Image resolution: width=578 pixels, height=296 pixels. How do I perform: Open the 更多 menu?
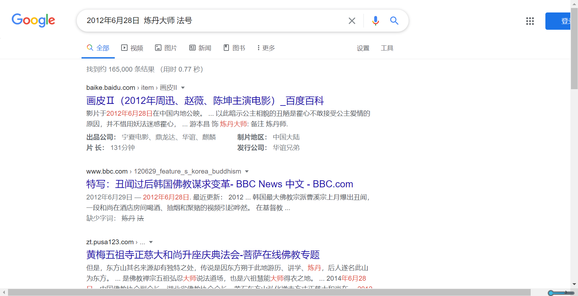266,48
